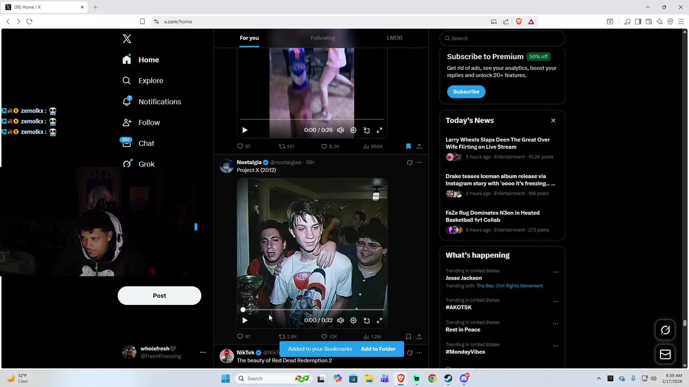
Task: Open settings gear on Project X video
Action: [353, 320]
